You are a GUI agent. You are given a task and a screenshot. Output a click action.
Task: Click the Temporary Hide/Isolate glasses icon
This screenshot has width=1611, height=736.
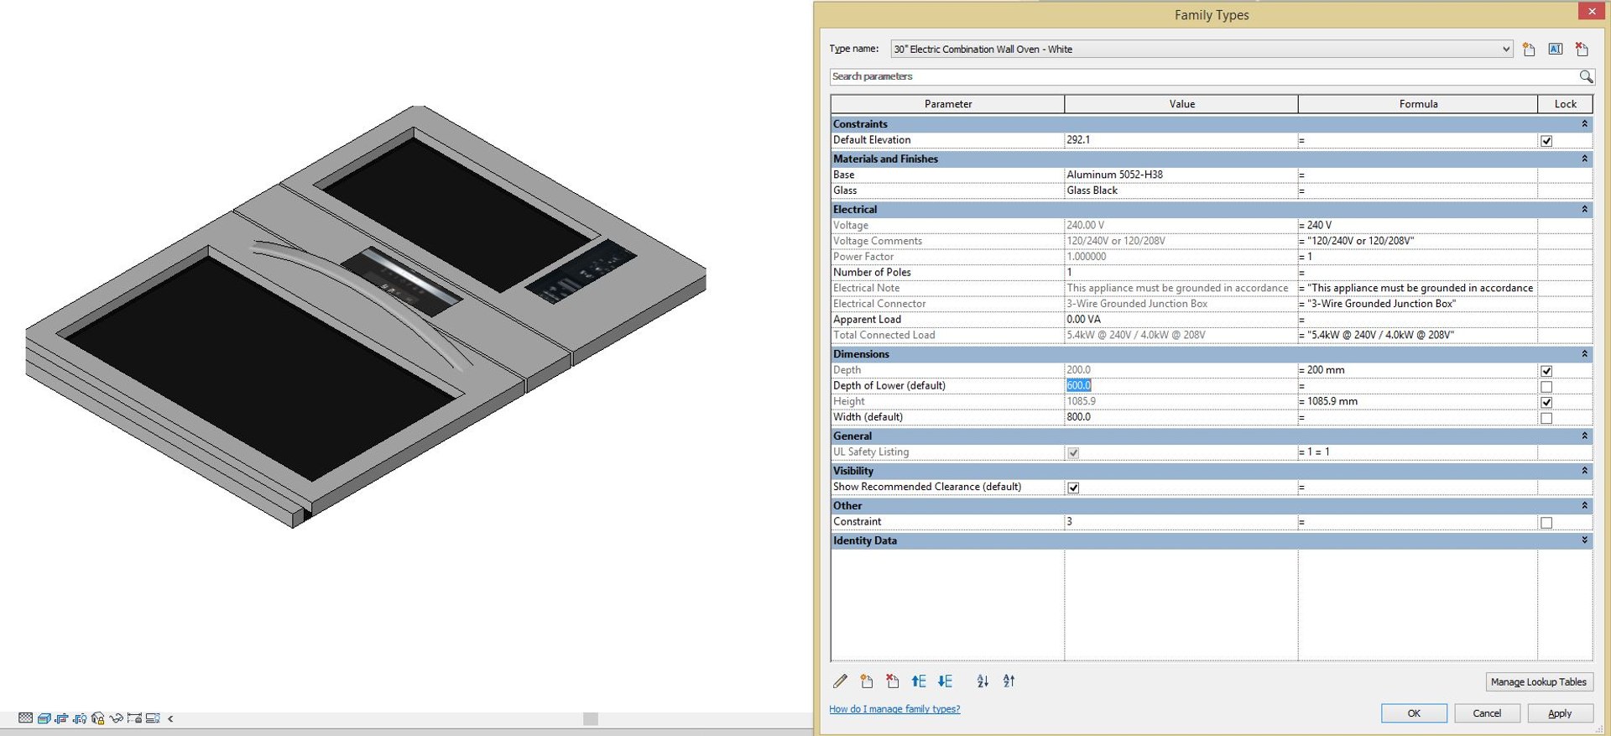coord(117,718)
